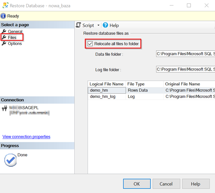Uncheck Relocate all files to folder
Image resolution: width=215 pixels, height=193 pixels.
coord(90,44)
